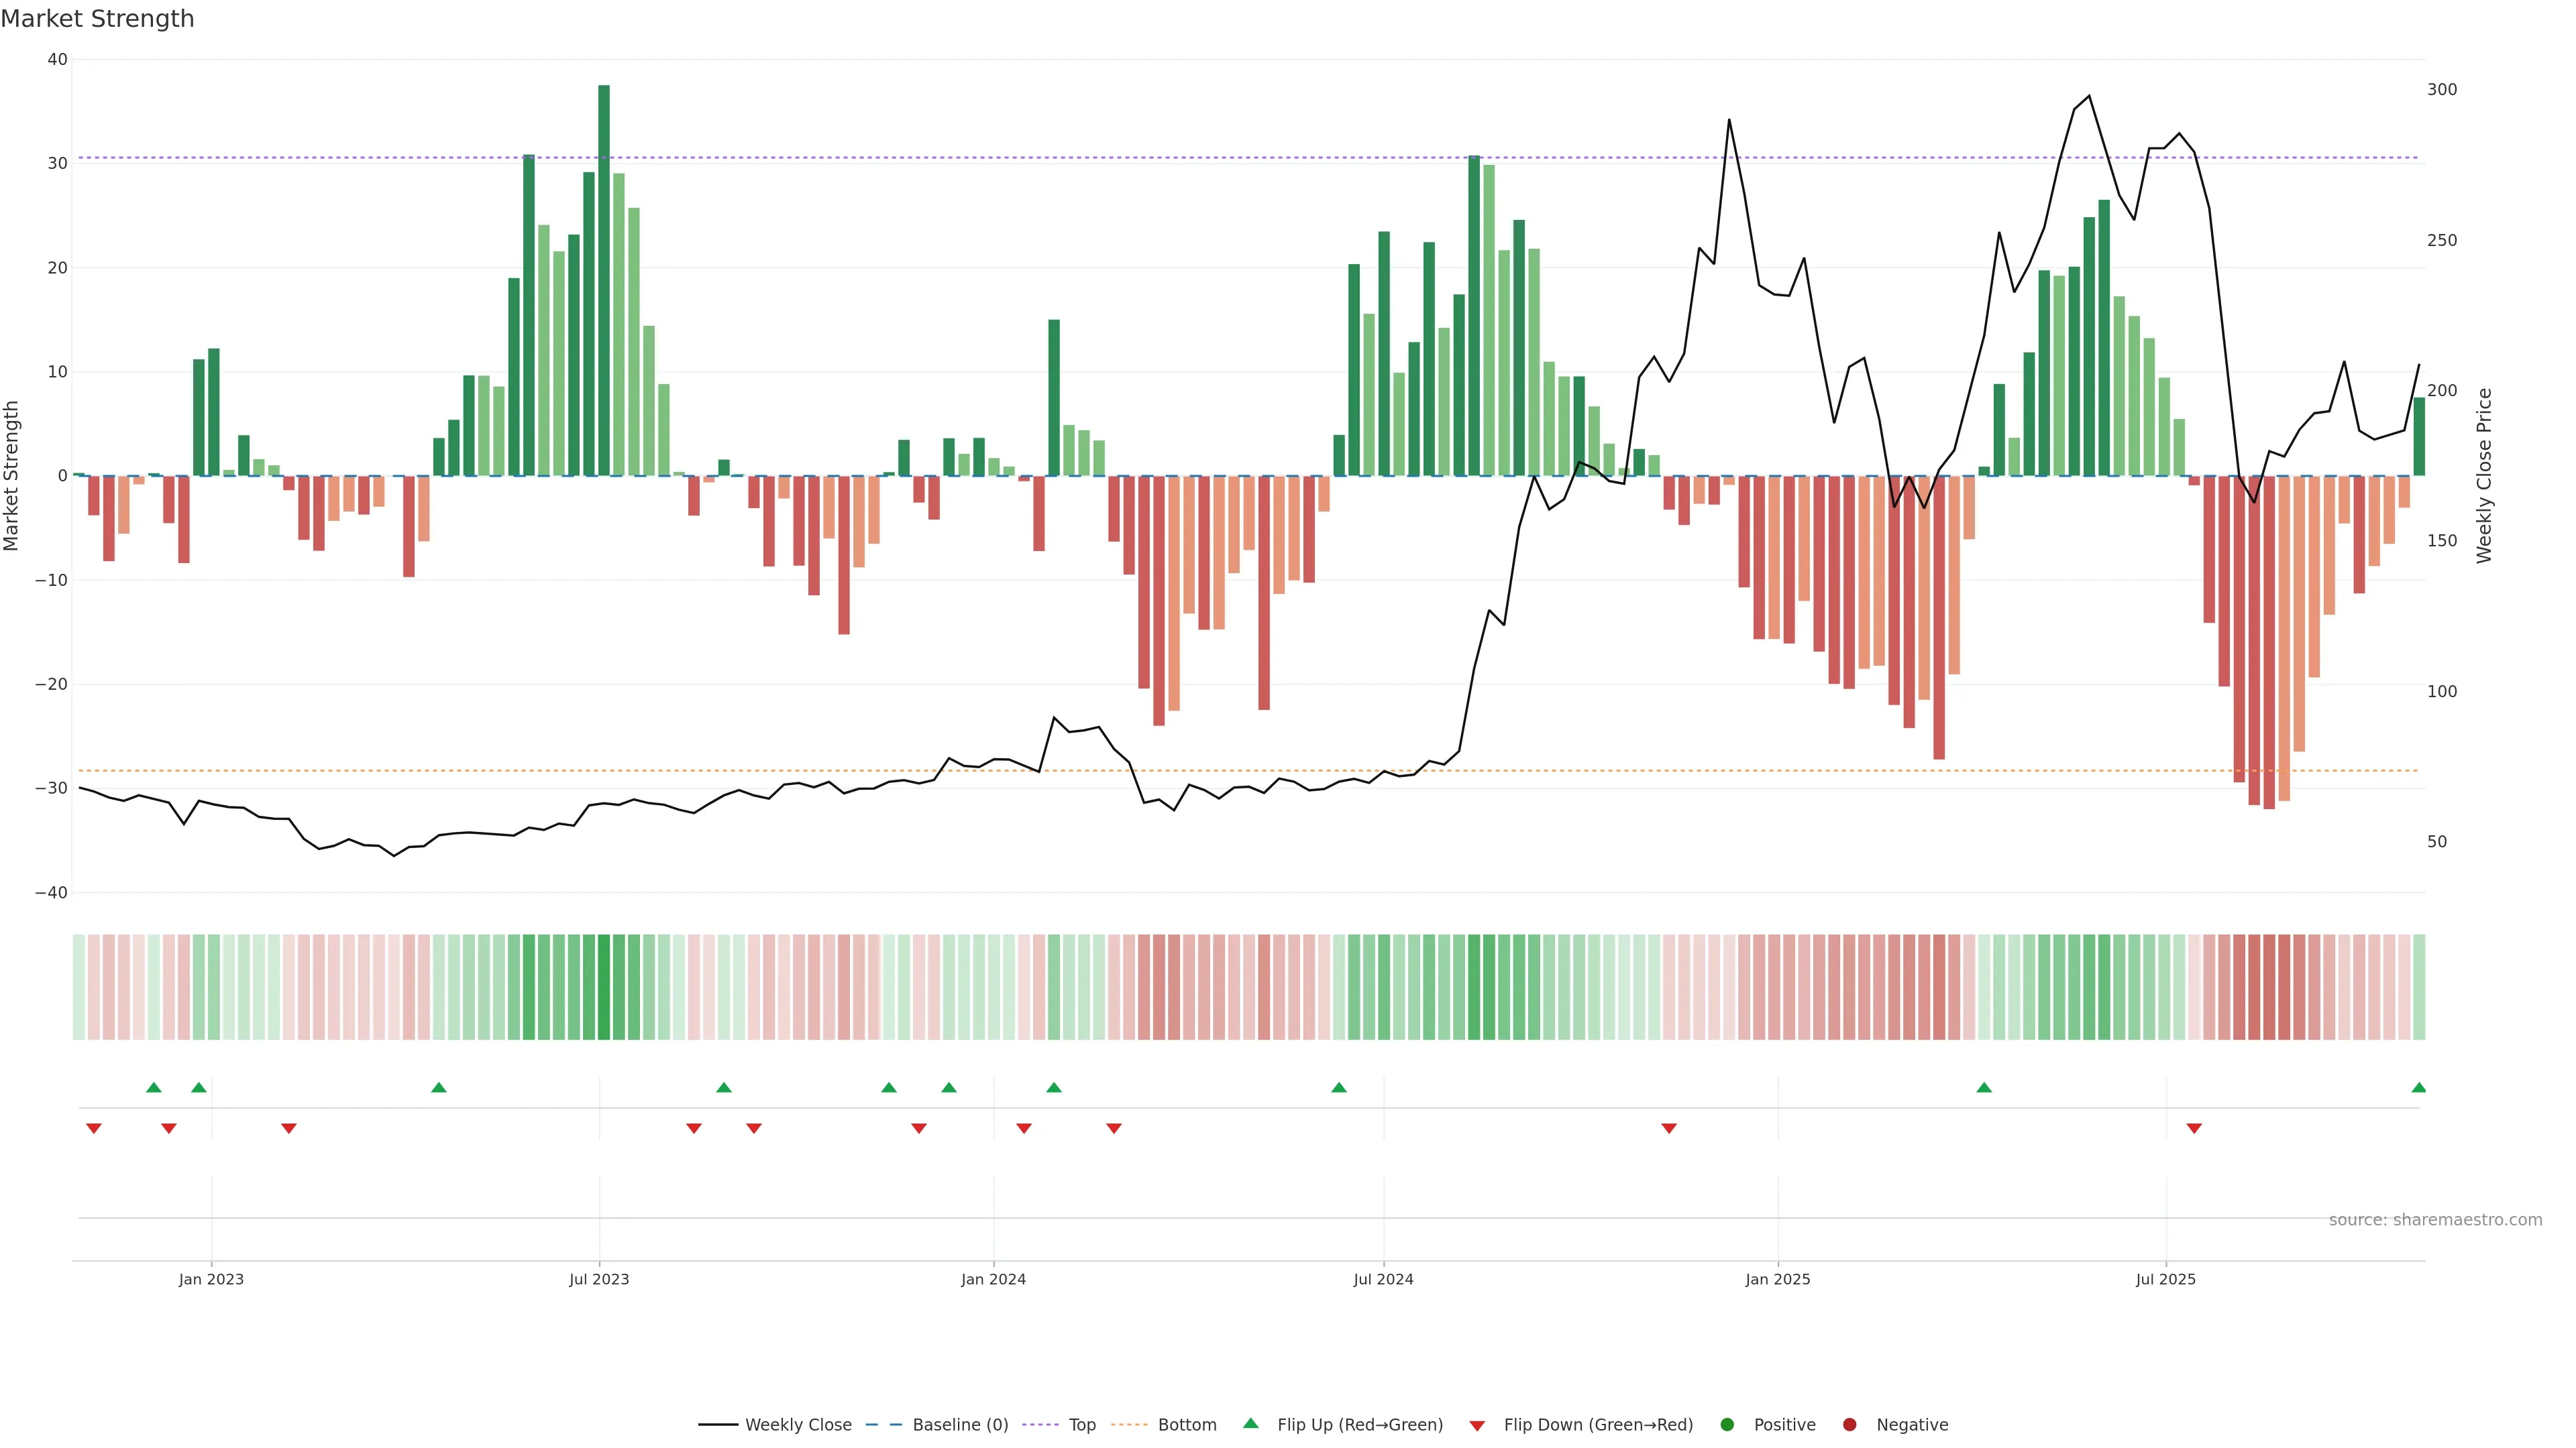The height and width of the screenshot is (1448, 2576).
Task: Click the Jan 2024 x-axis label
Action: pyautogui.click(x=993, y=1279)
